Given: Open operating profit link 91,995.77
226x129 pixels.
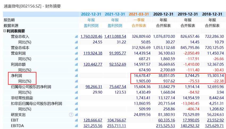Looking at the screenshot, I should 118,53.
